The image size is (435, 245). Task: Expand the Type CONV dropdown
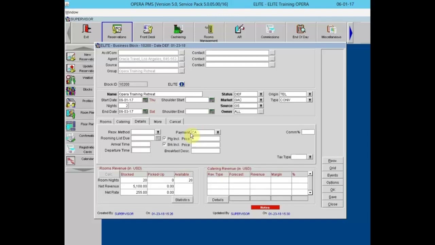310,100
